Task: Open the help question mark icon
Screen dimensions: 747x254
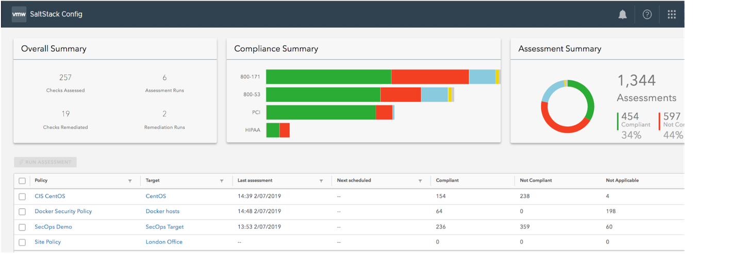Action: [x=647, y=14]
